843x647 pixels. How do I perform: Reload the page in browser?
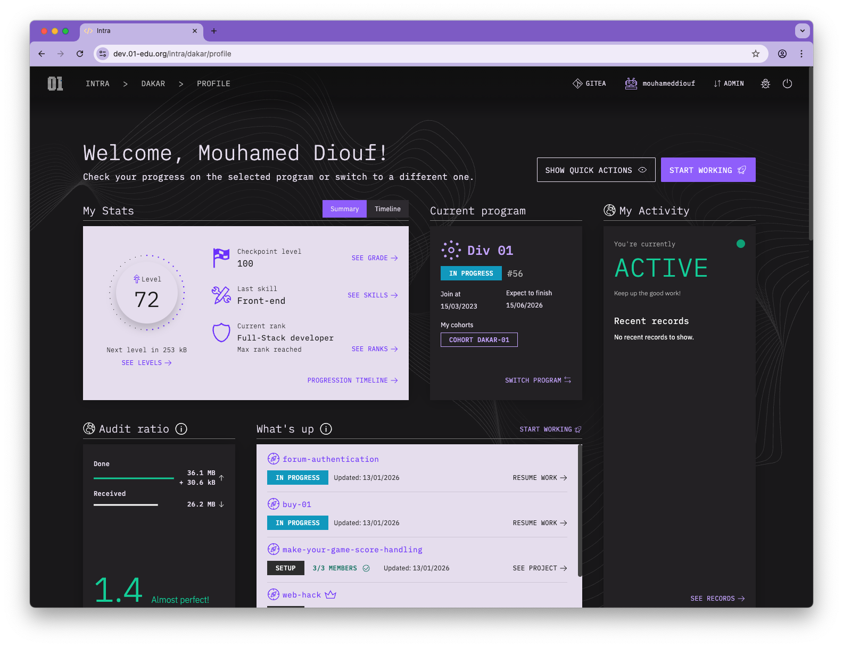click(80, 54)
